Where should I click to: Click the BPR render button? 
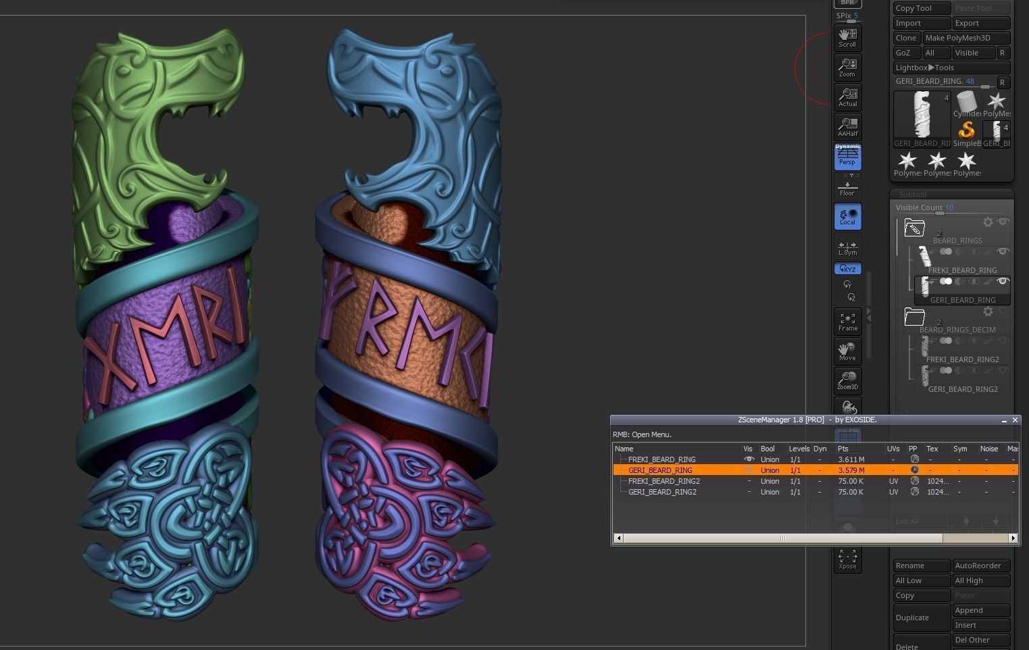pos(847,3)
